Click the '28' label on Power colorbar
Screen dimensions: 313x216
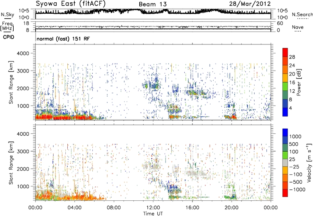(x=292, y=57)
